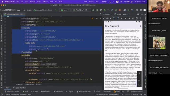Toggle the Emulator right side panel
Screen dimensions: 170x96
point(145,84)
